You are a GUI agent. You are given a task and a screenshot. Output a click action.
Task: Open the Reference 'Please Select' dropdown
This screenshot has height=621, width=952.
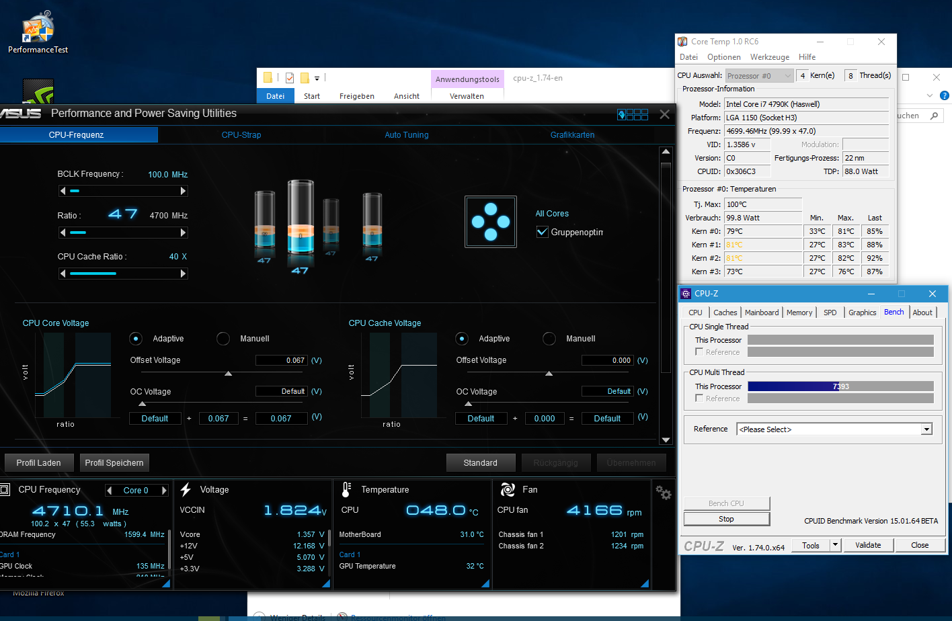click(x=927, y=429)
